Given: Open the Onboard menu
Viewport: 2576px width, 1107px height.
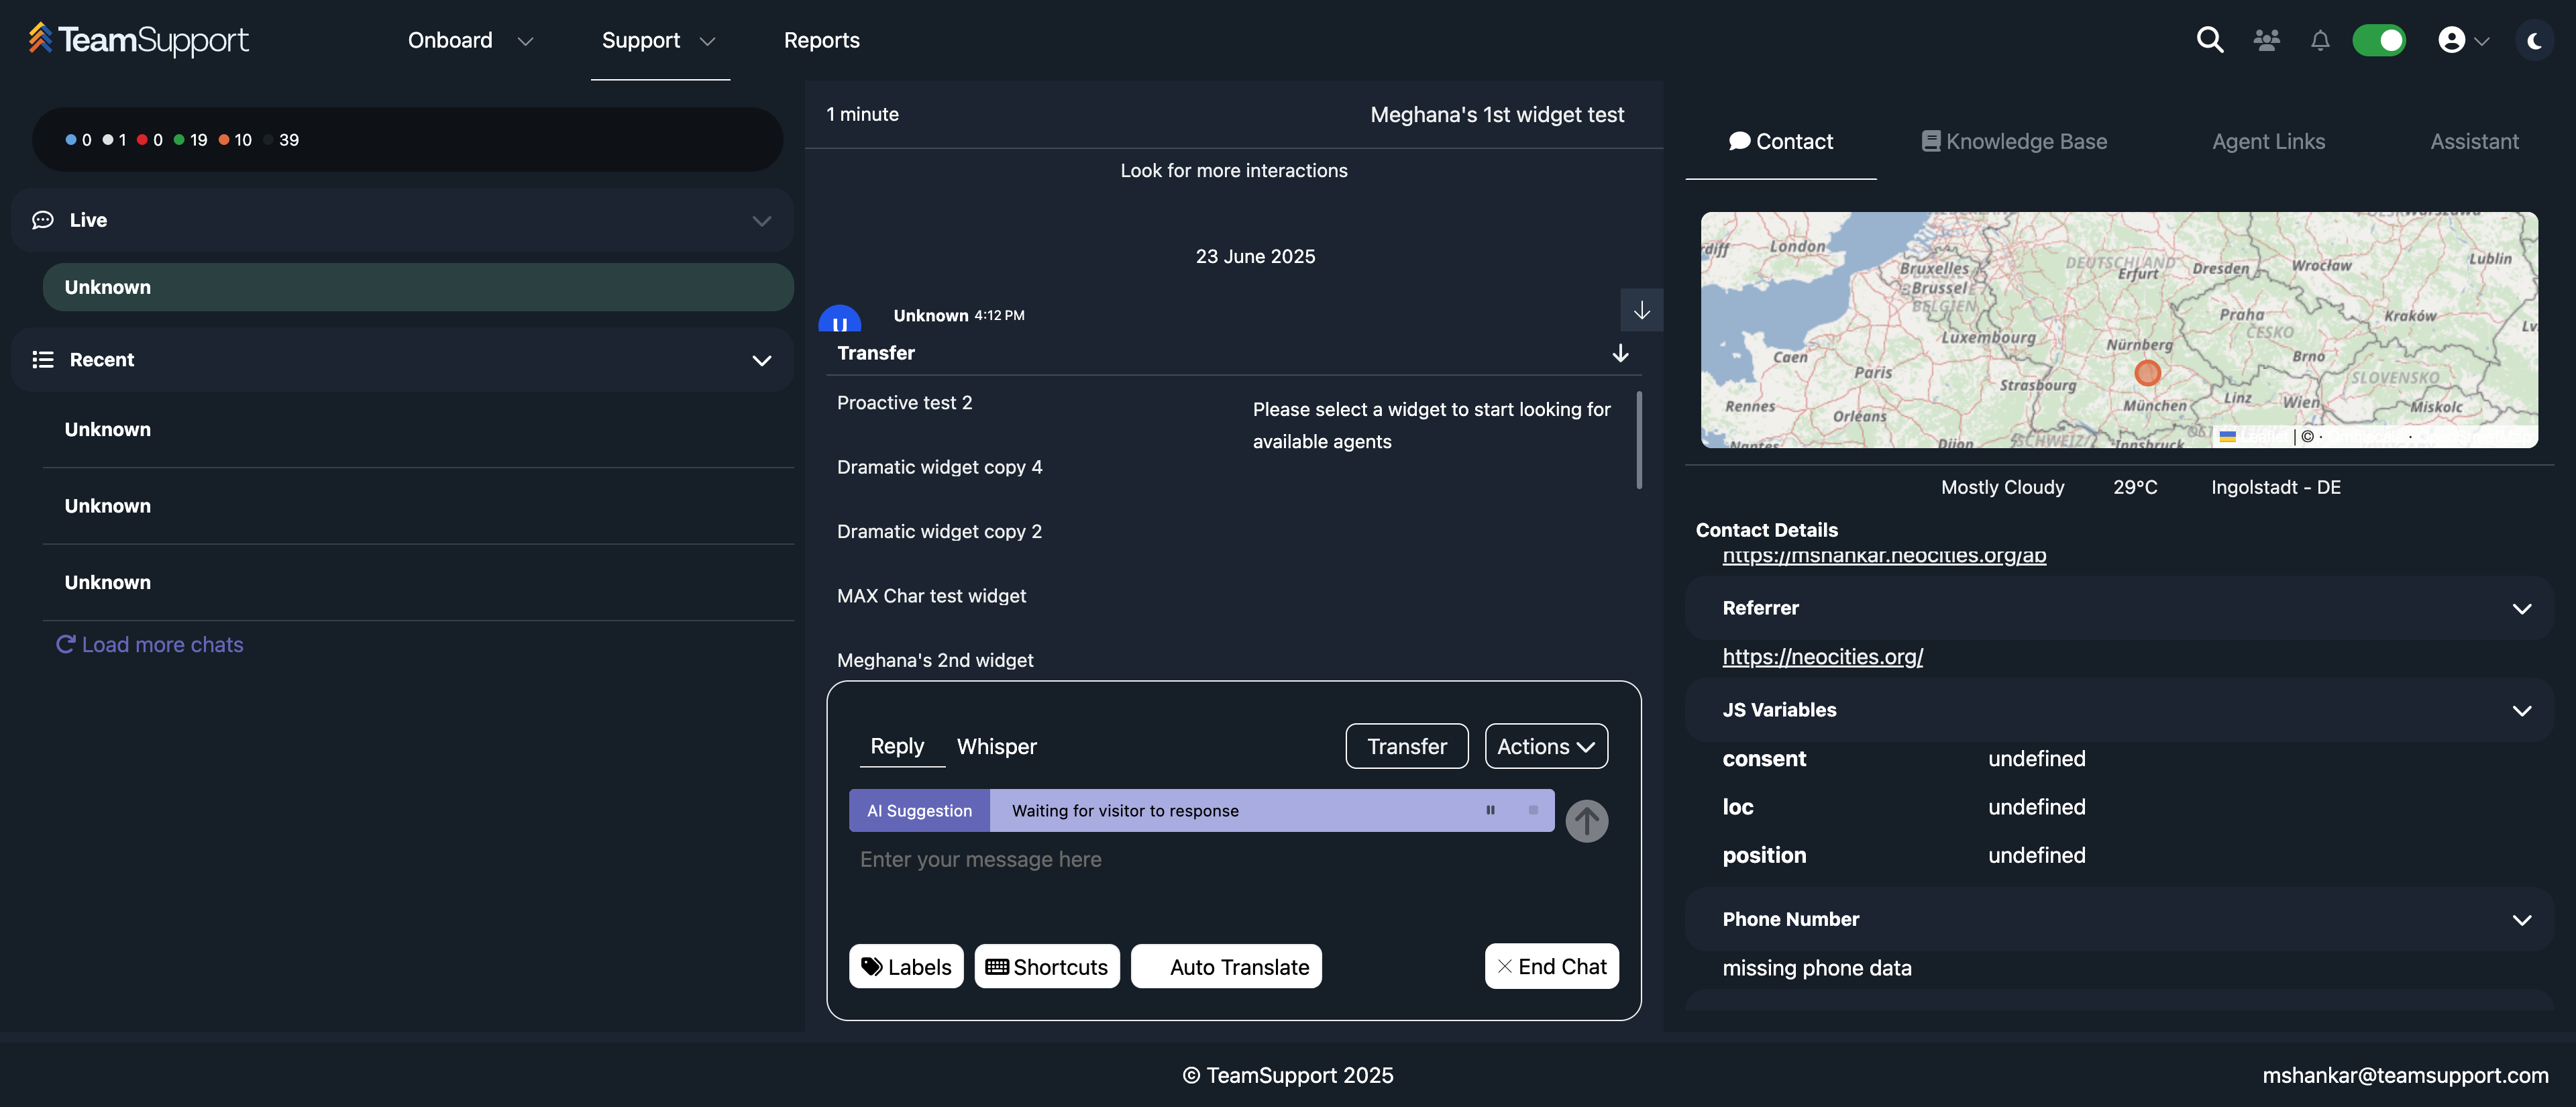Looking at the screenshot, I should point(470,40).
